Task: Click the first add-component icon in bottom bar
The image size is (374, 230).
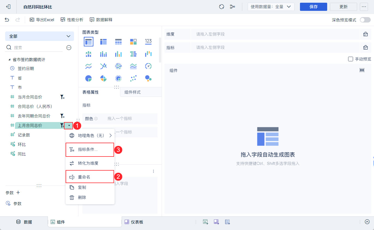Action: (x=206, y=222)
